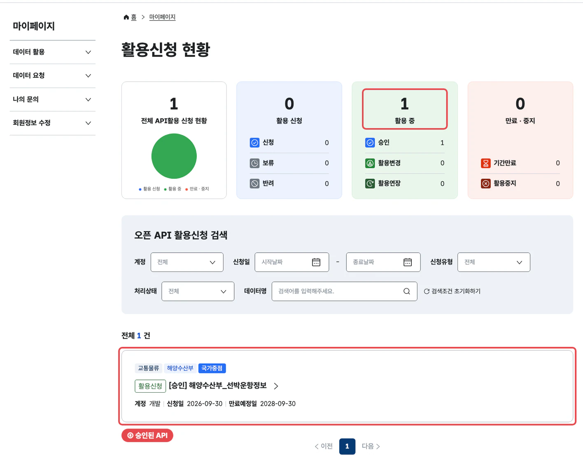Click the 활용변경 green icon
Viewport: 583px width, 466px height.
370,163
